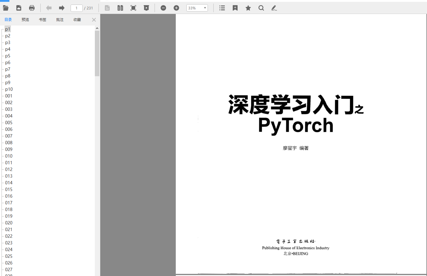This screenshot has width=427, height=276.
Task: Toggle the table of contents list icon
Action: pos(222,8)
